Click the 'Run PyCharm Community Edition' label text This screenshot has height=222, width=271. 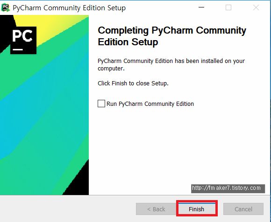(x=150, y=104)
